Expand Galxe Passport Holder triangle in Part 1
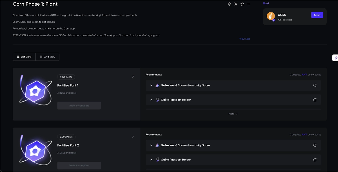 pos(151,100)
